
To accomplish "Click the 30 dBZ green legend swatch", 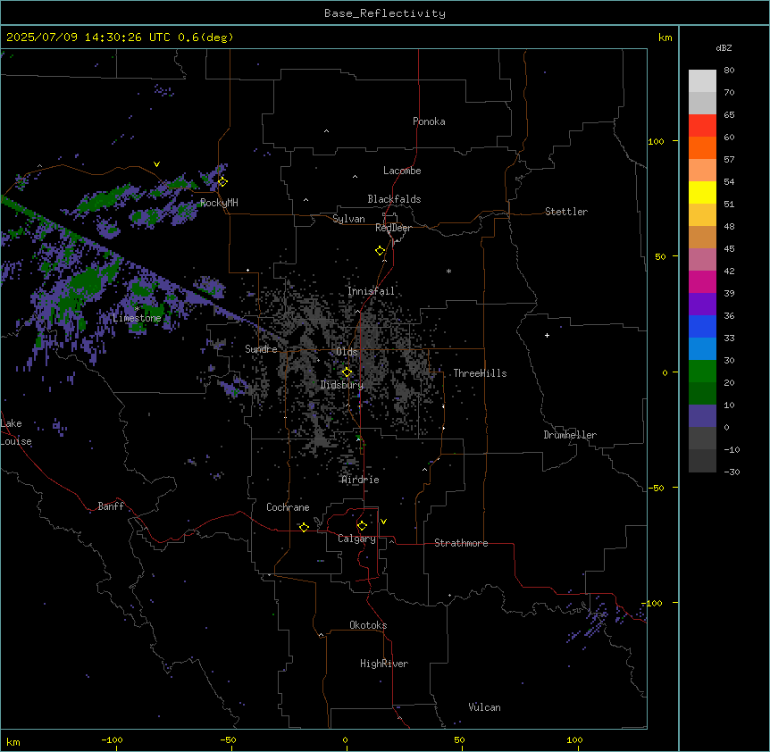I will click(702, 372).
